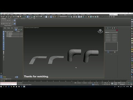Click the Play Animation button
Viewport: 133px width, 100px height.
106,83
